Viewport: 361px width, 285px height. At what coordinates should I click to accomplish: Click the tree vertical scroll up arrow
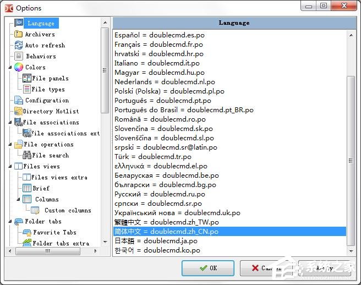(x=105, y=23)
